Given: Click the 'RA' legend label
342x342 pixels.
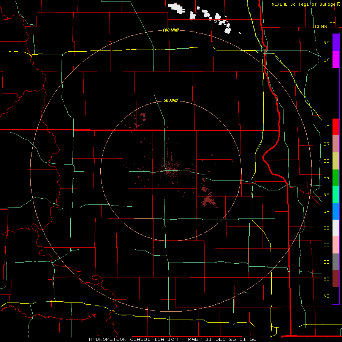Looking at the screenshot, I should click(326, 195).
